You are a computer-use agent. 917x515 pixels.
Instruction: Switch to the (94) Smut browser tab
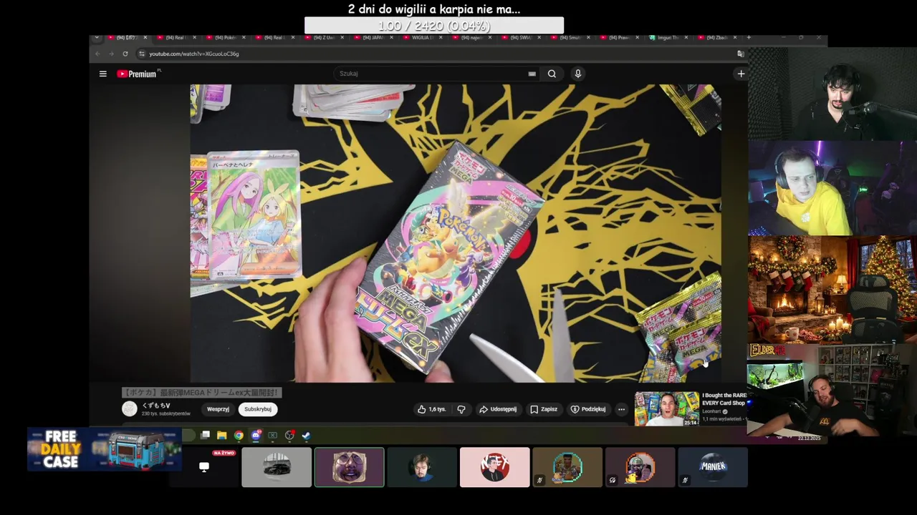(x=570, y=37)
